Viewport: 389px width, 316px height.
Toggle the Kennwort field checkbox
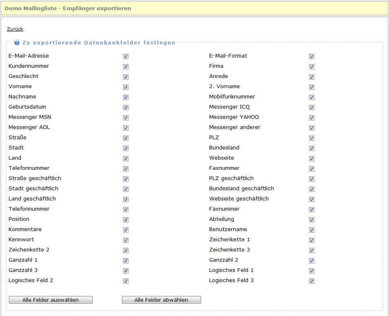[126, 240]
